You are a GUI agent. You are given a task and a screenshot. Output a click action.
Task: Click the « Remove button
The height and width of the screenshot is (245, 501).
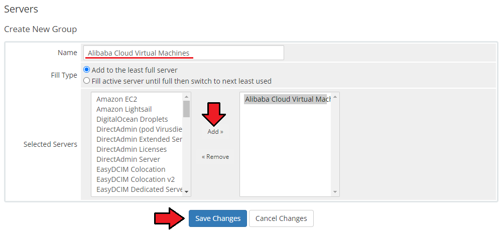(215, 157)
